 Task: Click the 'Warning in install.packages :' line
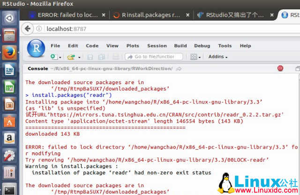click(72, 166)
